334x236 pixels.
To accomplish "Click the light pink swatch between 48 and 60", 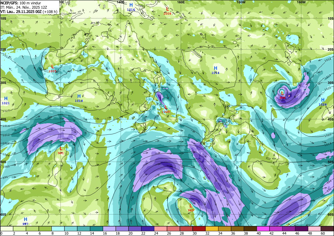I will coord(314,229).
